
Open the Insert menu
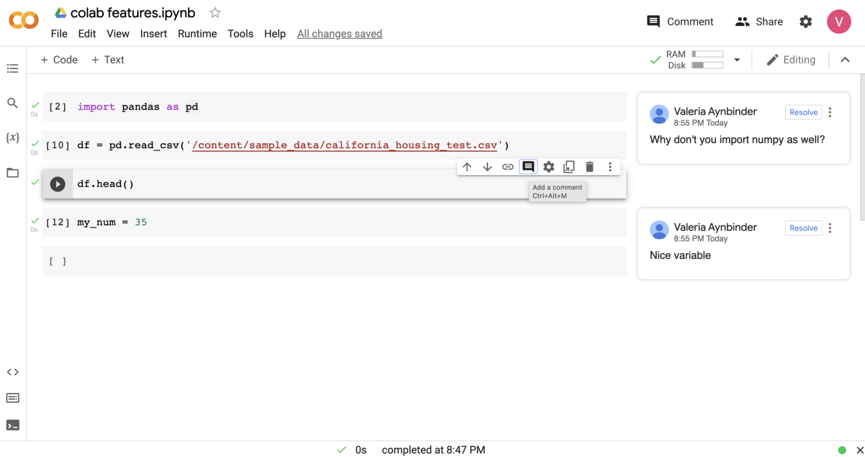153,34
